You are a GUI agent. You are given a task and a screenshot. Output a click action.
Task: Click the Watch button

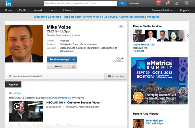point(58,66)
